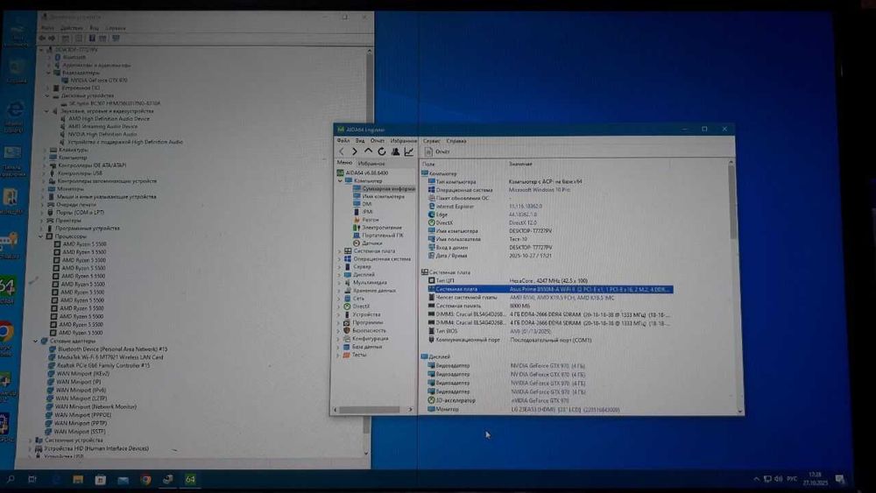Expand Операционная система in AIDA64 tree
This screenshot has width=876, height=493.
point(339,259)
